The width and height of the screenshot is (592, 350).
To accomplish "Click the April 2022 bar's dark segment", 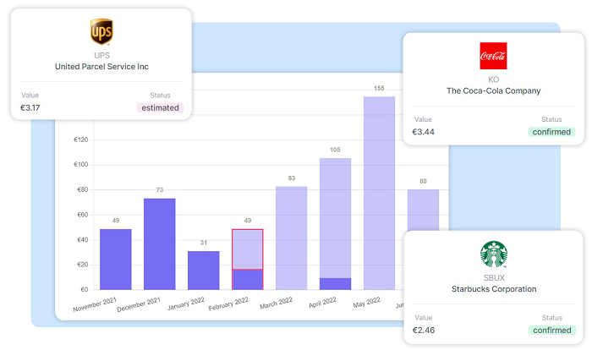I will point(336,283).
